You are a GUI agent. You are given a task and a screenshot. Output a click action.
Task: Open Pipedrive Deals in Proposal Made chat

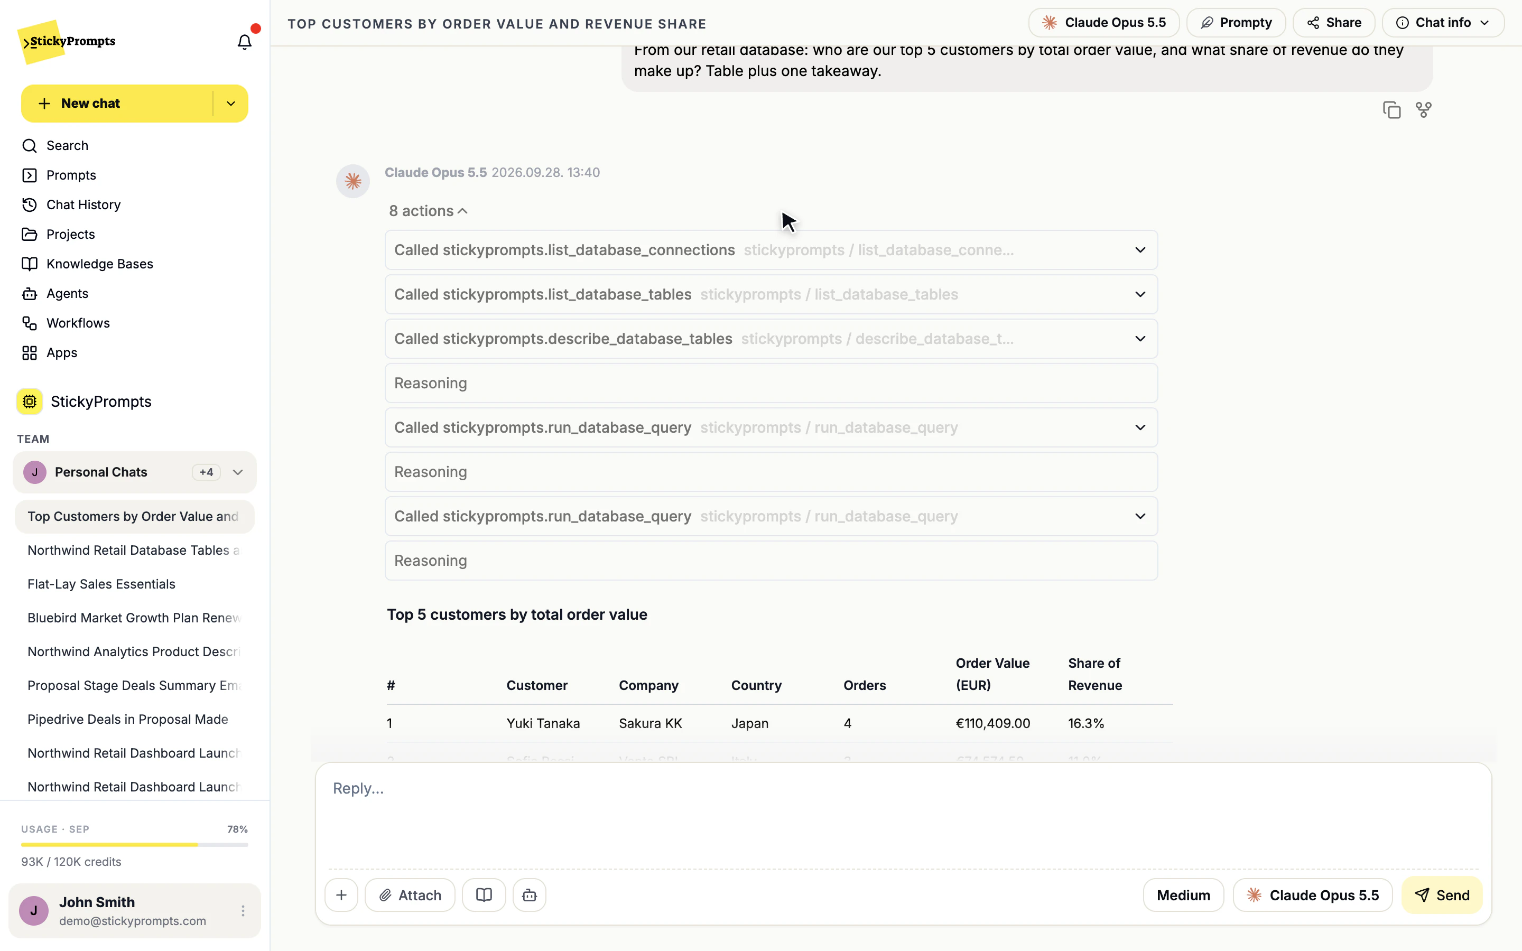point(134,719)
